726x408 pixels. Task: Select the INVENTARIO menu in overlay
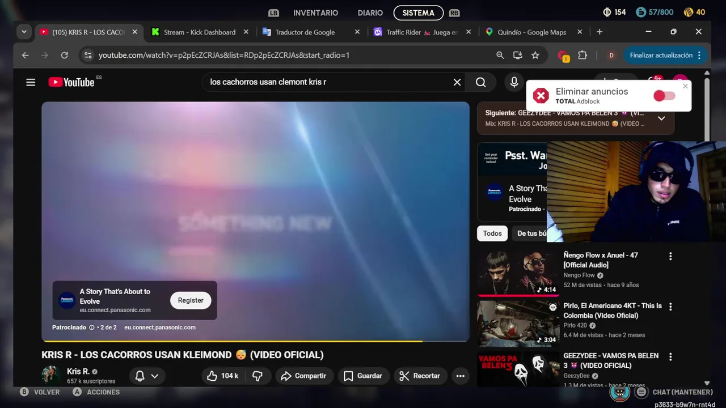point(315,12)
